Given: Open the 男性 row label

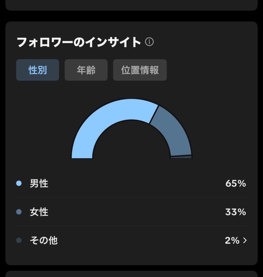Looking at the screenshot, I should (x=39, y=184).
